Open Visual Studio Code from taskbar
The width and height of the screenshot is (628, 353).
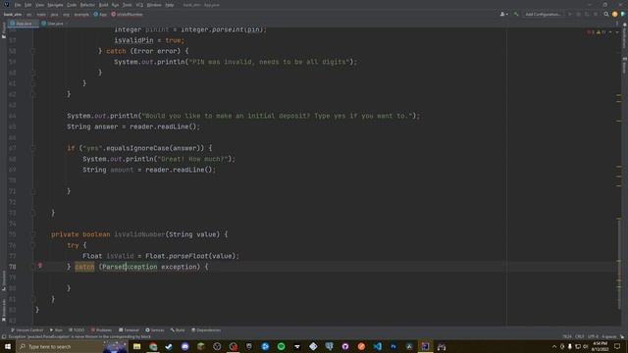pos(377,346)
